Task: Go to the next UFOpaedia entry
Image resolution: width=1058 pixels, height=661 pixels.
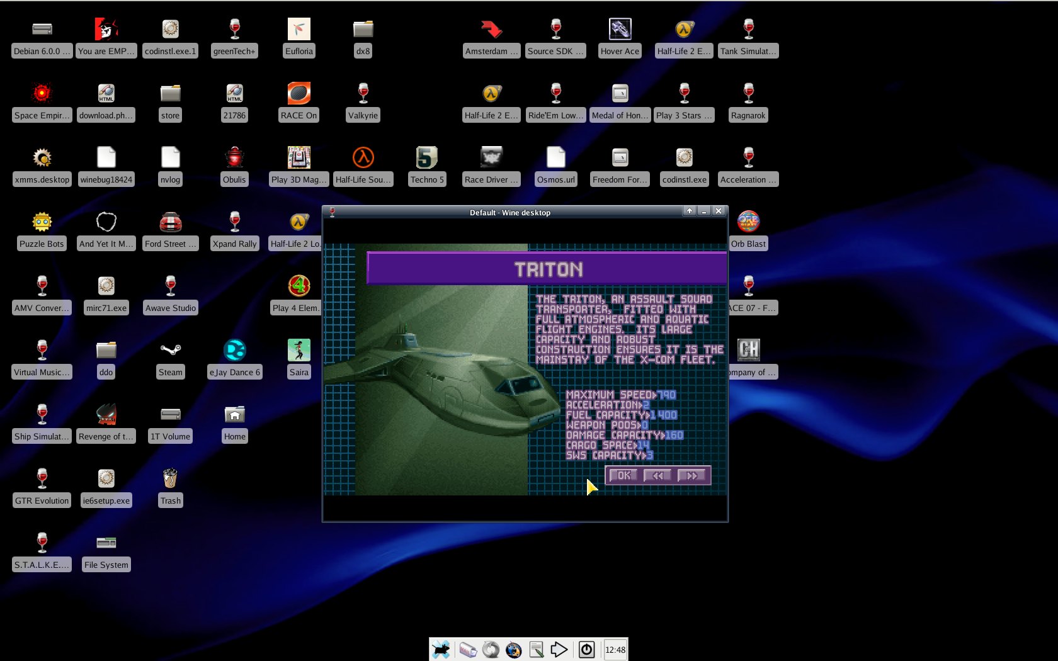Action: tap(691, 475)
